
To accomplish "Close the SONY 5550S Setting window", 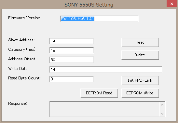I will click(x=171, y=4).
